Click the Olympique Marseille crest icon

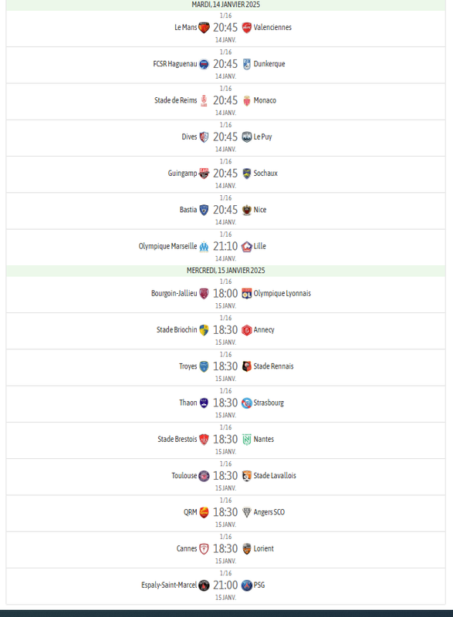[204, 247]
